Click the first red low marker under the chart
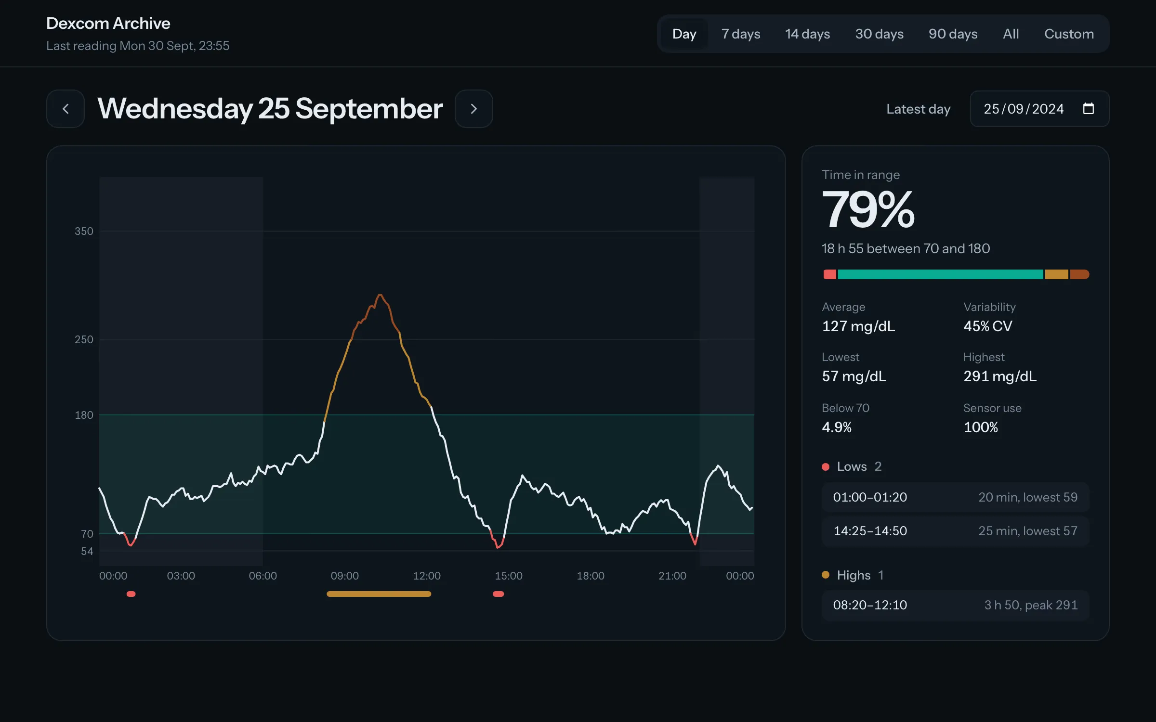 pos(131,594)
